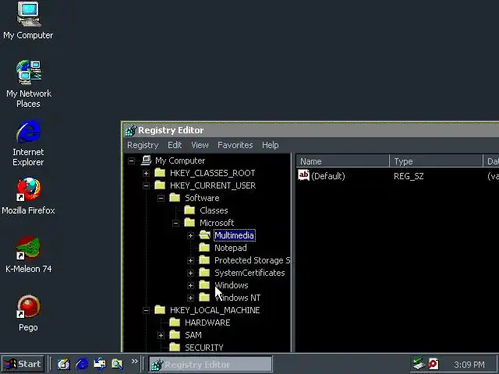The image size is (499, 374).
Task: Collapse the Software key
Action: [x=161, y=198]
